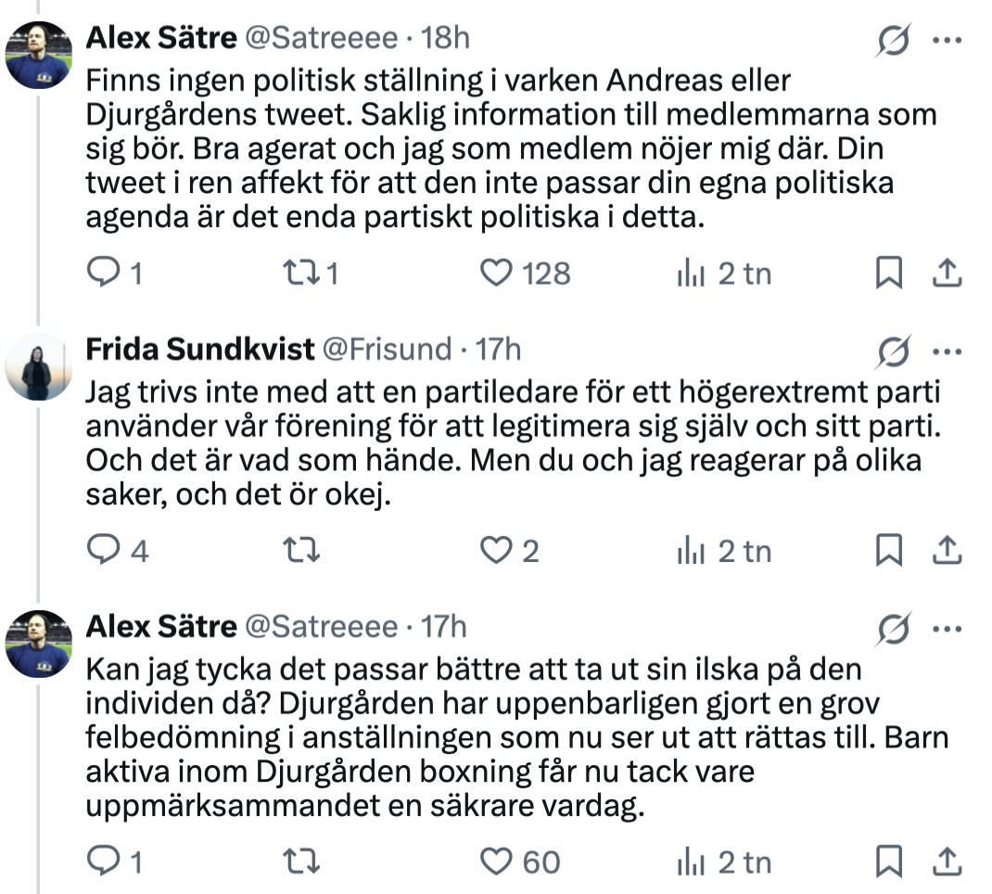Open the 18h timestamp of first tweet
The image size is (992, 894).
pos(445,38)
